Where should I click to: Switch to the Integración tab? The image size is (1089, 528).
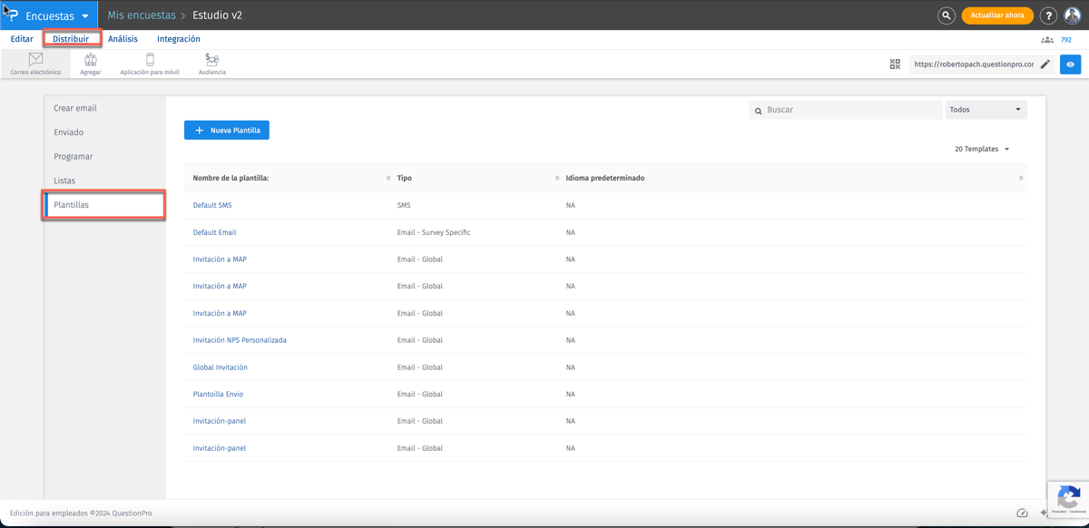(179, 39)
